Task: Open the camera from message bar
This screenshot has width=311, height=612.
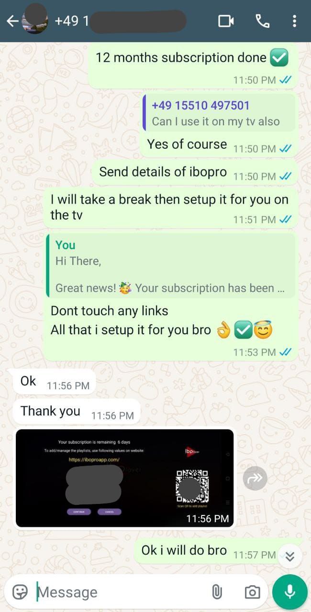Action: (252, 592)
